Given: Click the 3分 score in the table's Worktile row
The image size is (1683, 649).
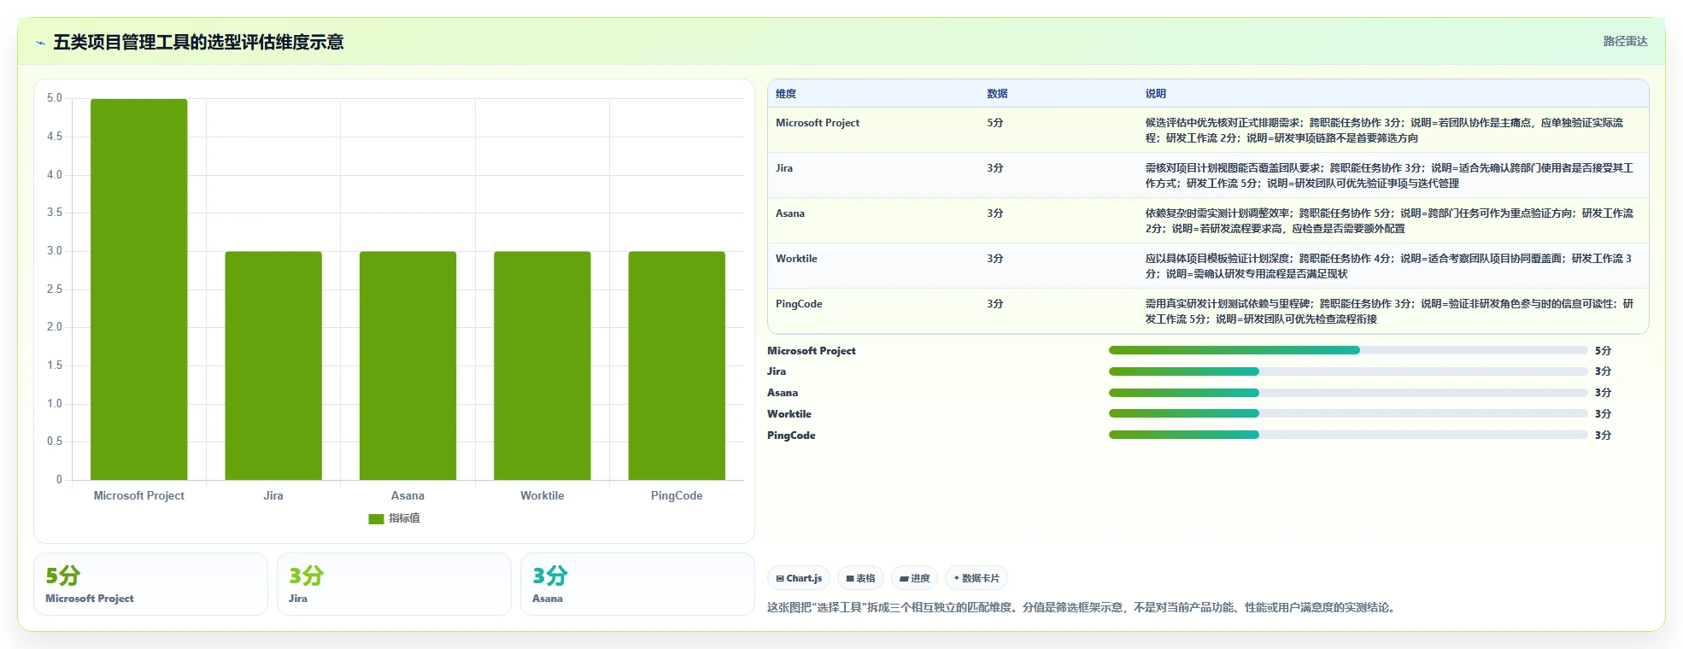Looking at the screenshot, I should (x=995, y=259).
